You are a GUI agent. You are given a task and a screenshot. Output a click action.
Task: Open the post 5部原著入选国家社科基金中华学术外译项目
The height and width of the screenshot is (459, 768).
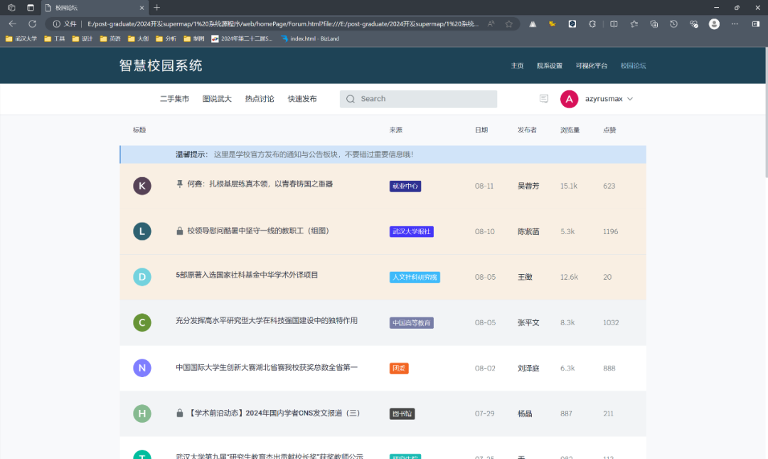(x=247, y=275)
